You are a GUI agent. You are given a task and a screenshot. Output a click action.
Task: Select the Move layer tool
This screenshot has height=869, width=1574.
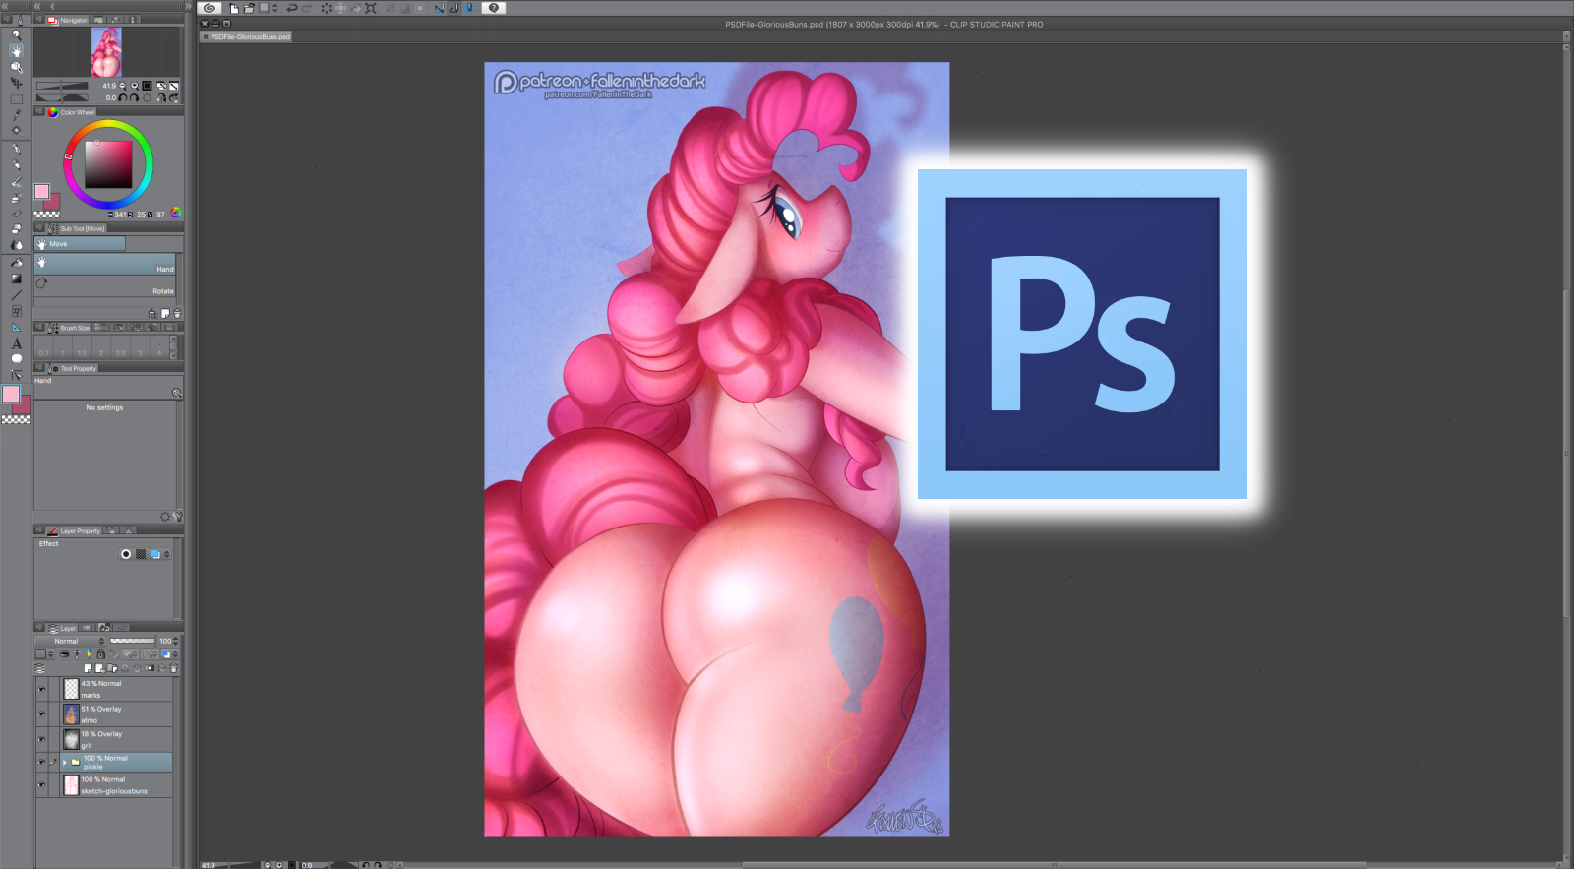point(16,83)
